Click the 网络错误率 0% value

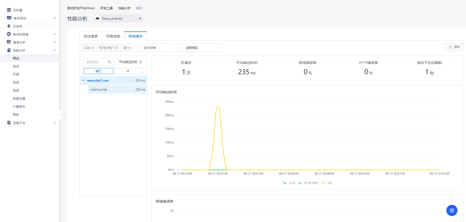tap(308, 72)
